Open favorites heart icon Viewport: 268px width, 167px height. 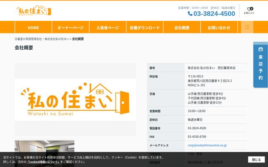tap(249, 9)
